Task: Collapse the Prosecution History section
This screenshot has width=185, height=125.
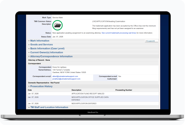Action: click(x=41, y=86)
